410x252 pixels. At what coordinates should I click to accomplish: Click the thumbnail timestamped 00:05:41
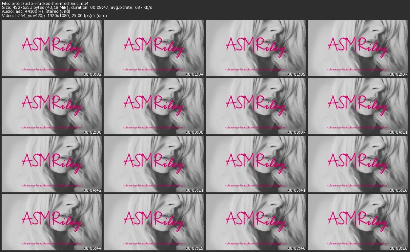tap(256, 164)
